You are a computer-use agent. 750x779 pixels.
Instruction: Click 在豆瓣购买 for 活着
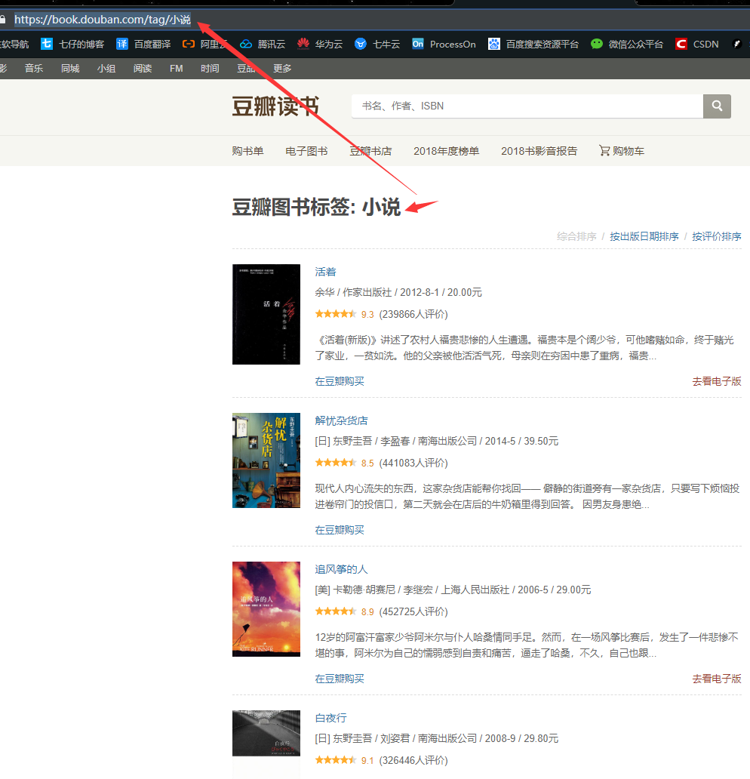340,381
